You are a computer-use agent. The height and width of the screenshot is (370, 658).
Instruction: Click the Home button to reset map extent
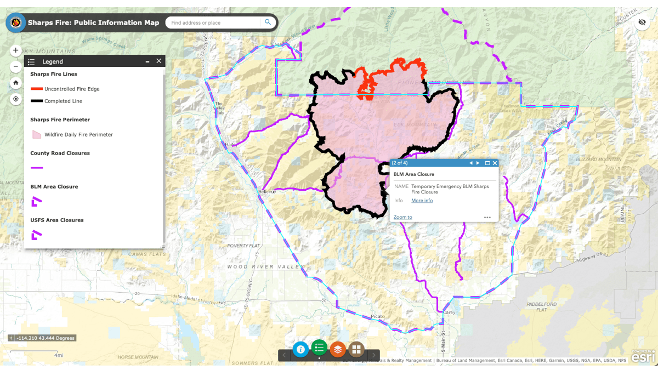pos(15,82)
